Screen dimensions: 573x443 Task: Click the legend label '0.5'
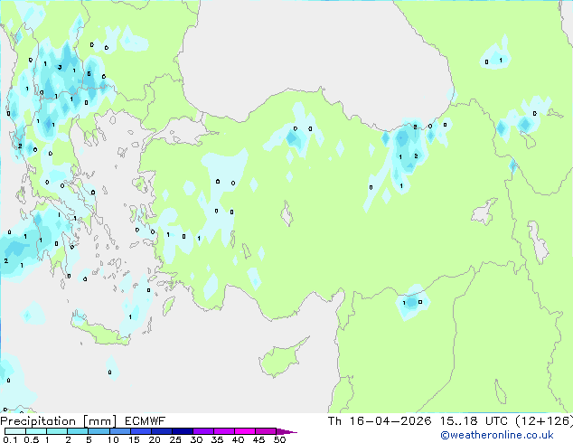pos(31,439)
